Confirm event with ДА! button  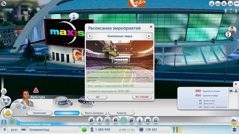tap(97, 97)
